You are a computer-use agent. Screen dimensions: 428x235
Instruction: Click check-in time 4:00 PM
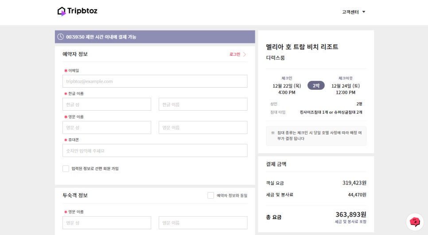[x=287, y=92]
